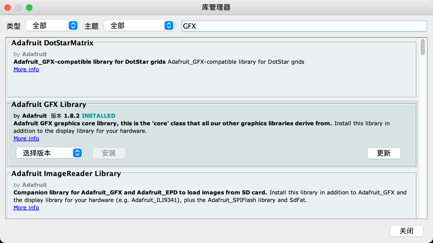Click the 关闭 close button
The image size is (433, 243).
pyautogui.click(x=406, y=231)
